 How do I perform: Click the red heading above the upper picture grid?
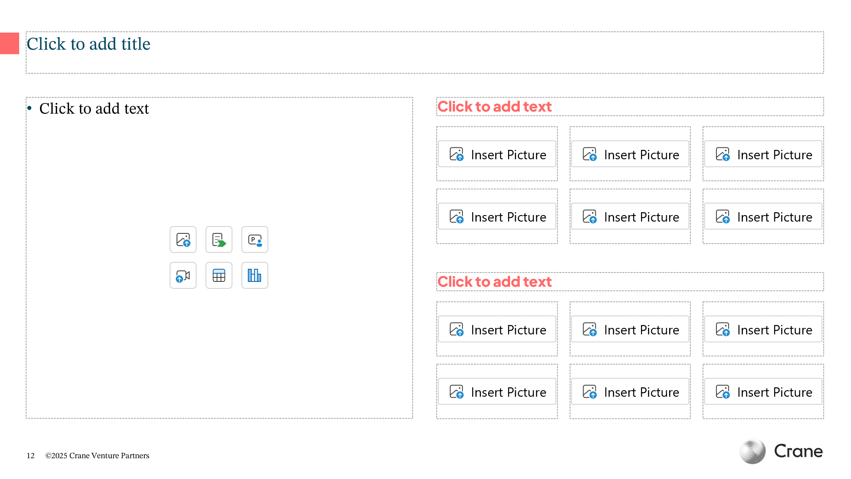(x=494, y=107)
